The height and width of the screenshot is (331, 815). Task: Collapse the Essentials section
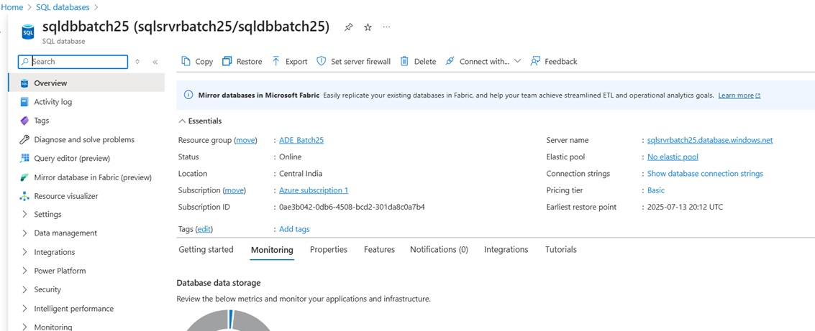tap(182, 121)
